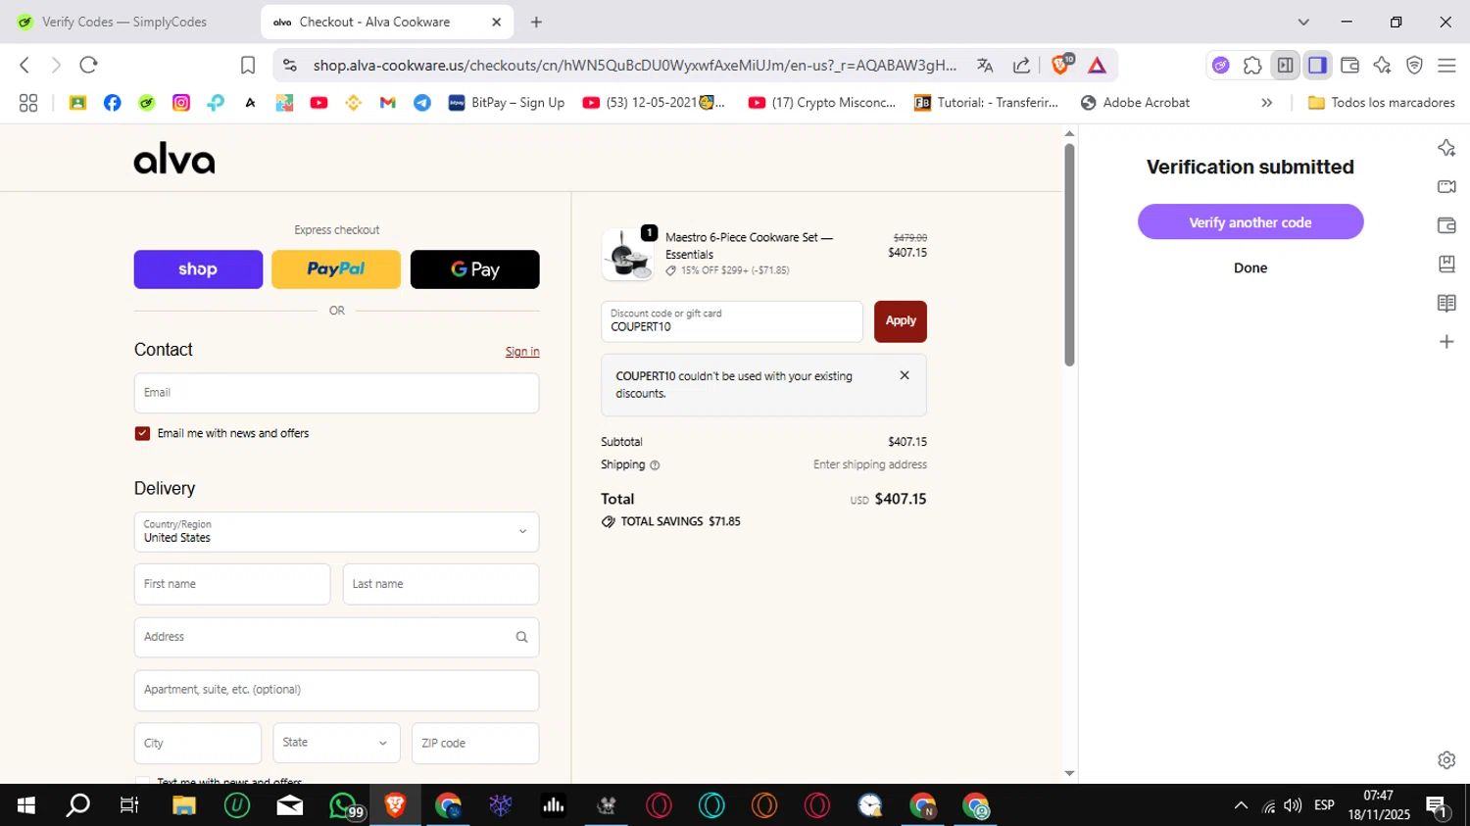Screen dimensions: 1470x826
Task: Click the translate page icon
Action: (x=985, y=65)
